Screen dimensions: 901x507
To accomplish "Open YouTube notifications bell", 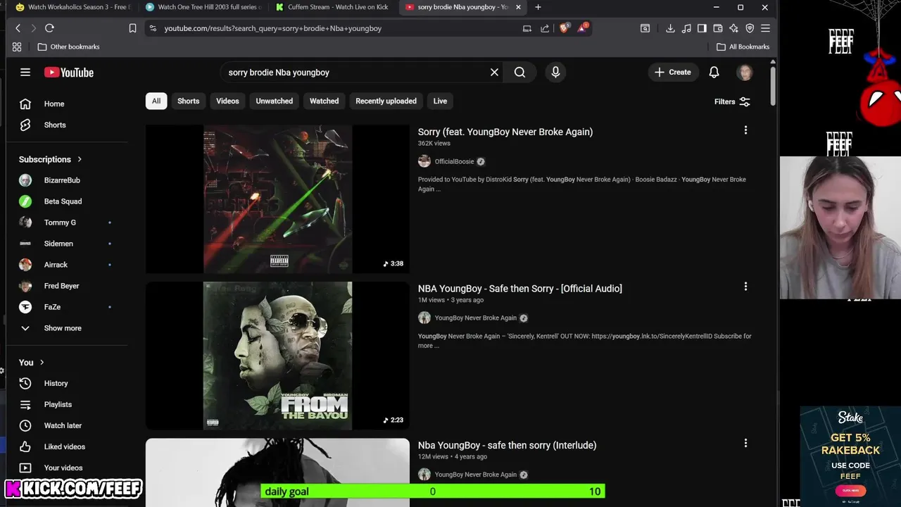I will tap(714, 72).
